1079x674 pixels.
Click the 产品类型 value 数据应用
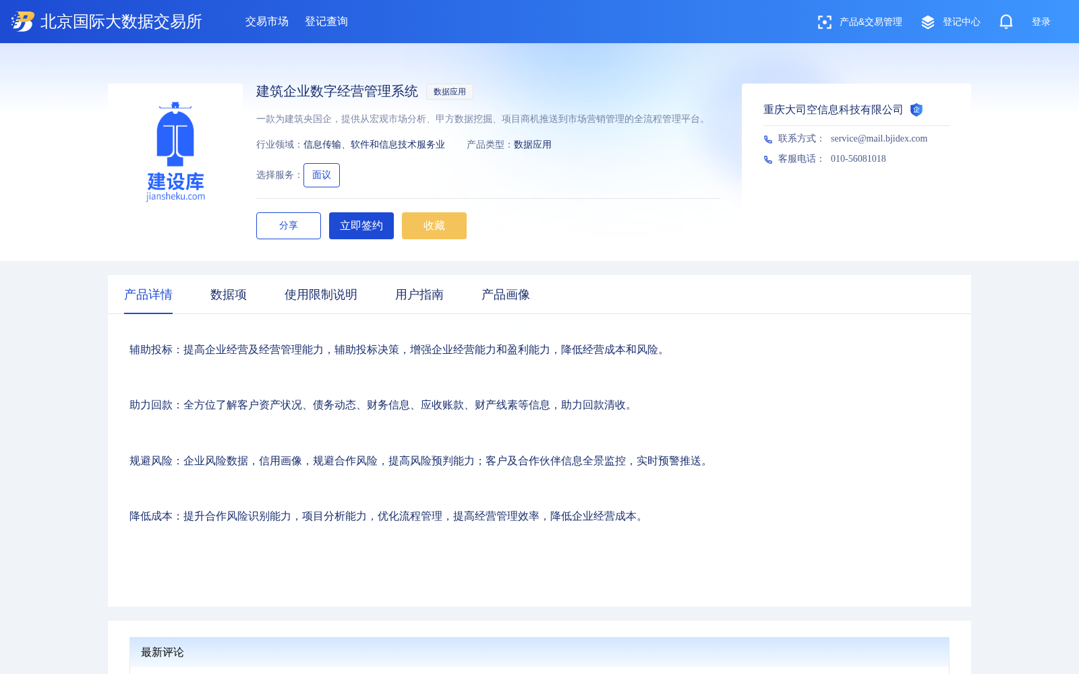coord(533,145)
